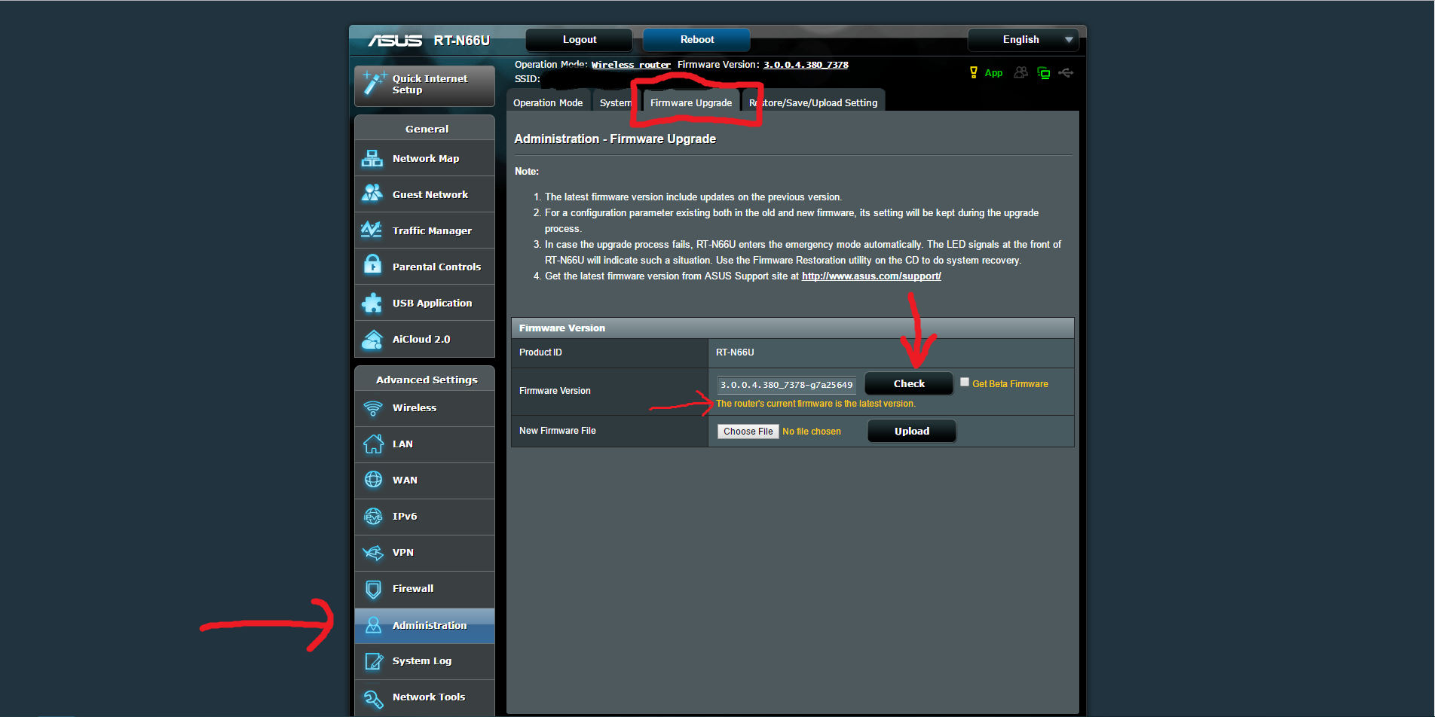Enable Get Beta Firmware
1435x717 pixels.
[965, 382]
